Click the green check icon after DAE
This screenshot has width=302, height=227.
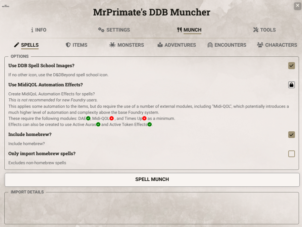coord(88,118)
